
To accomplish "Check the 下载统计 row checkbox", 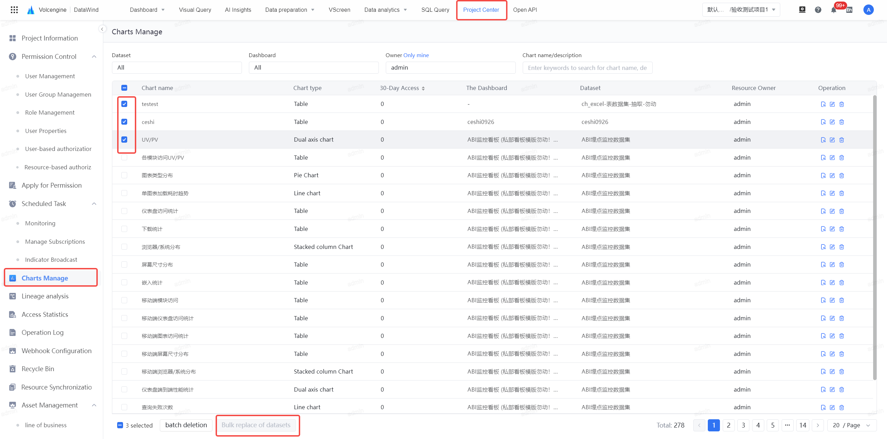I will [x=124, y=229].
